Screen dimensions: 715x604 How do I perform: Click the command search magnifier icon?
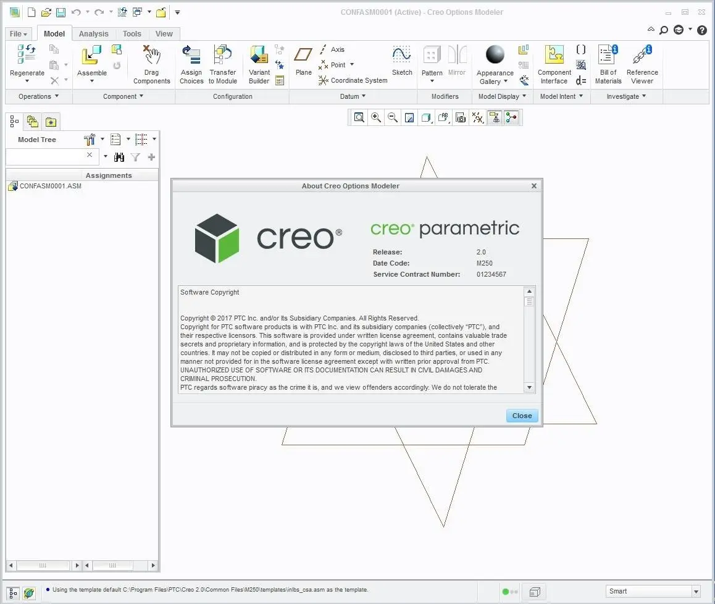[x=664, y=30]
